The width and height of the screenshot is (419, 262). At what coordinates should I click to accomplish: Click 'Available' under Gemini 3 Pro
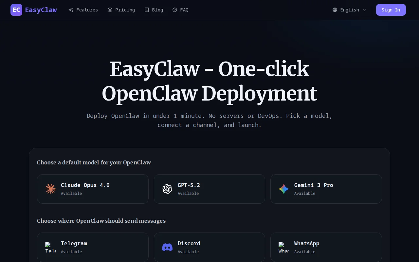click(x=305, y=194)
